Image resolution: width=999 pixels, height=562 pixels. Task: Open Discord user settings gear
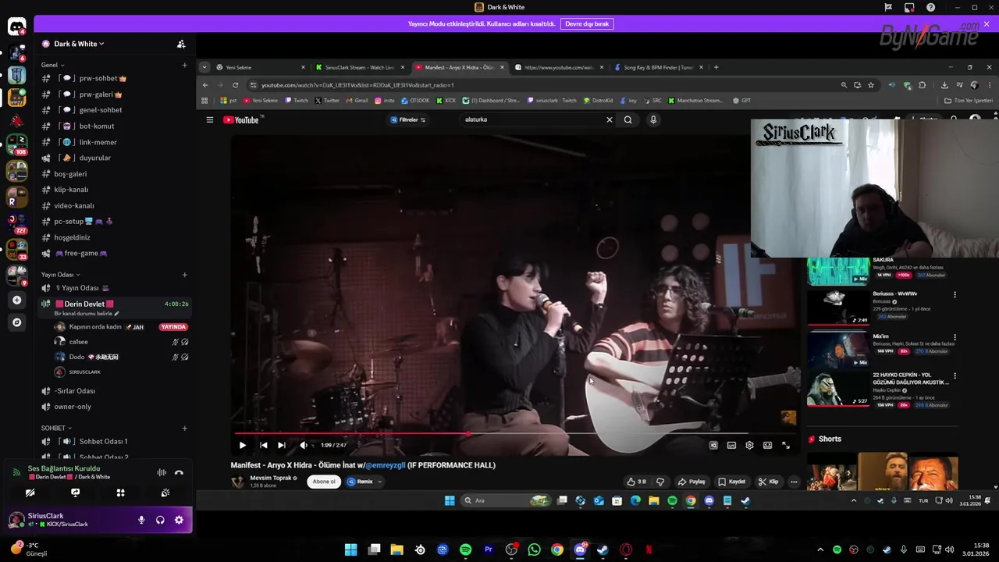point(179,520)
